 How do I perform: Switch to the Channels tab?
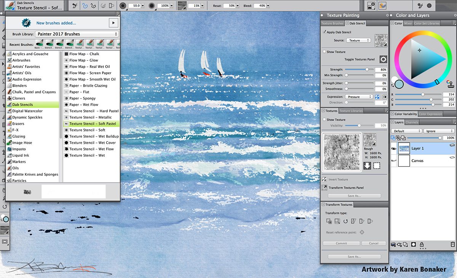click(411, 122)
